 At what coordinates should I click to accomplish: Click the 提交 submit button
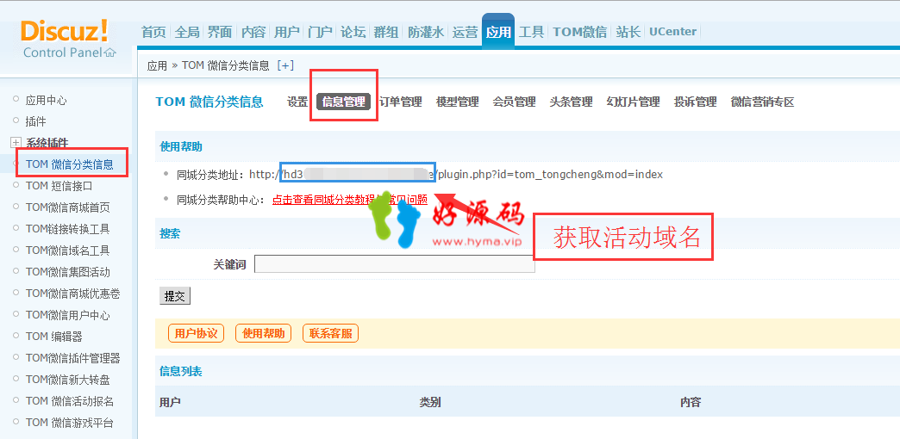[174, 296]
